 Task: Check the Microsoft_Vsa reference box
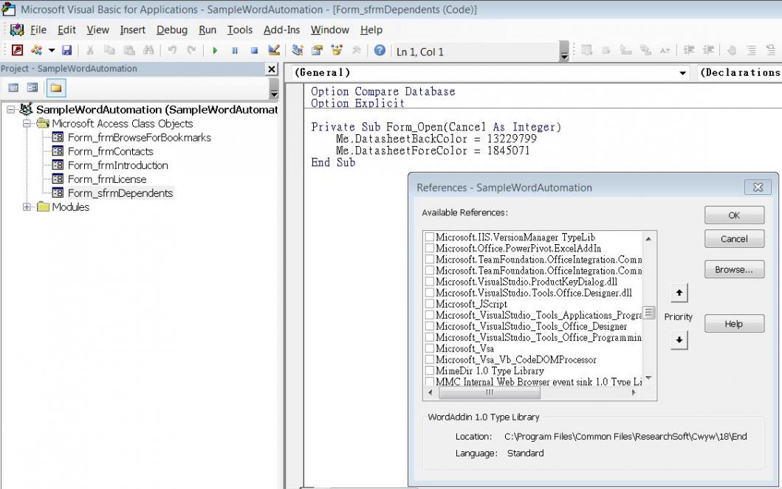click(430, 348)
